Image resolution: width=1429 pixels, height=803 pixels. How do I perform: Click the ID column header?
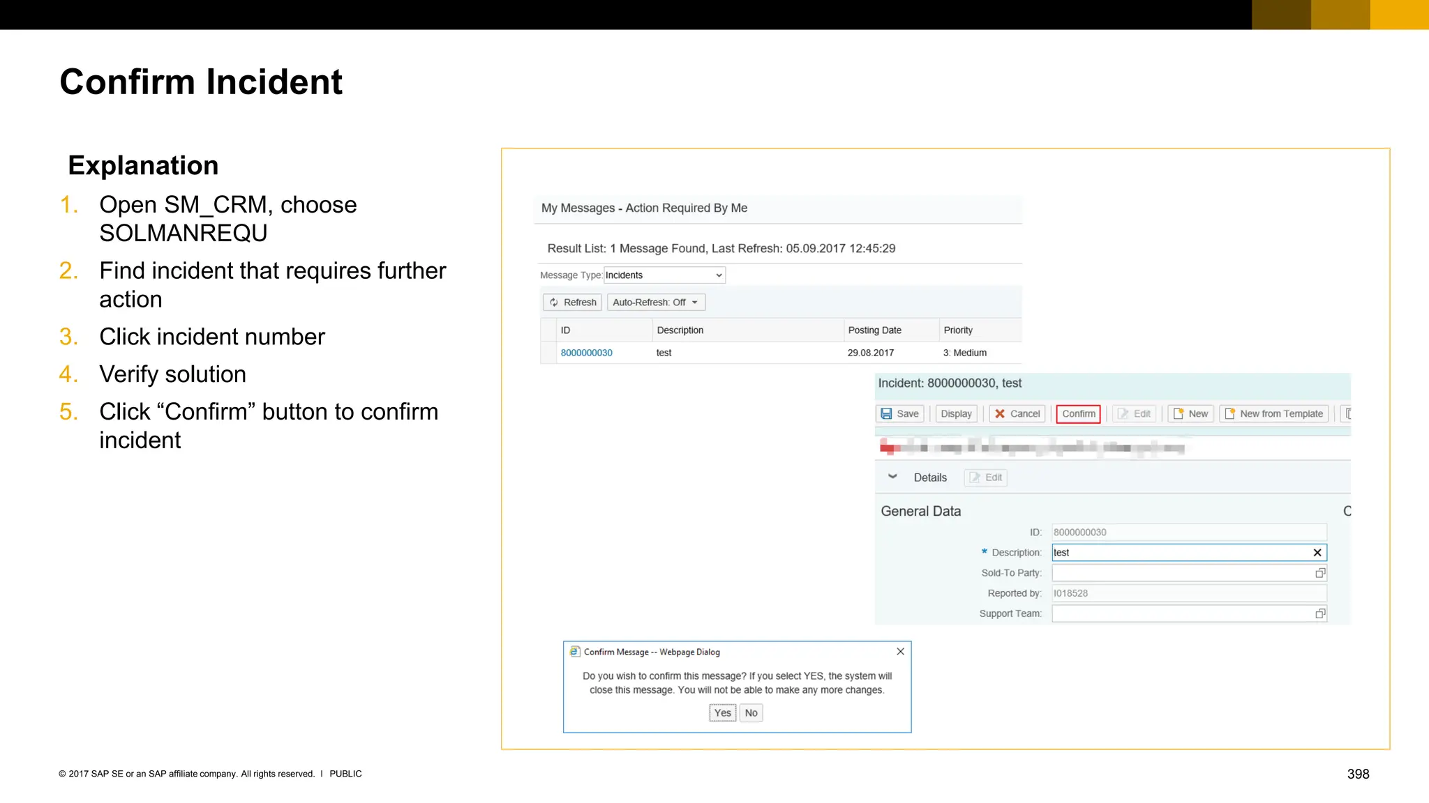pyautogui.click(x=604, y=330)
